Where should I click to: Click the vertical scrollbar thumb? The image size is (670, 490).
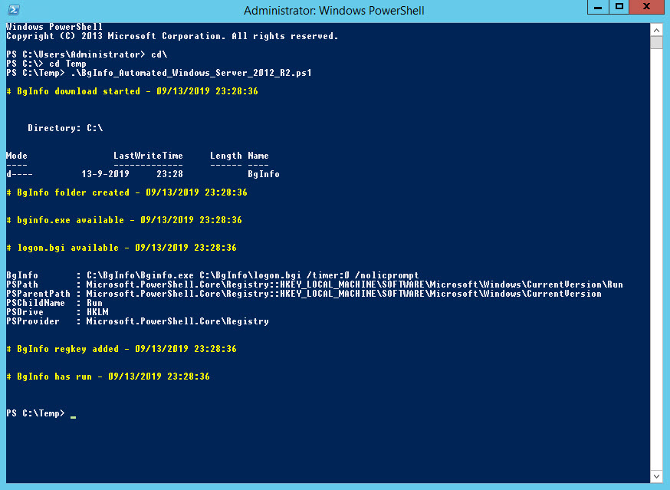point(656,42)
